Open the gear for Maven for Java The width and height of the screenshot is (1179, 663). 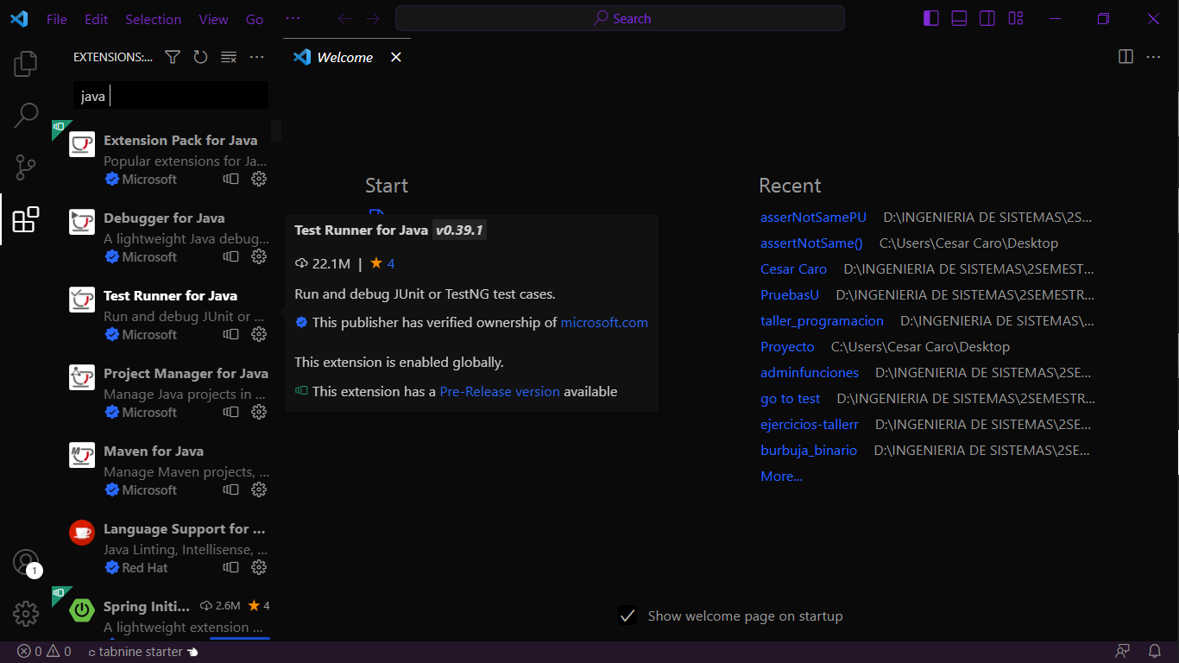259,489
